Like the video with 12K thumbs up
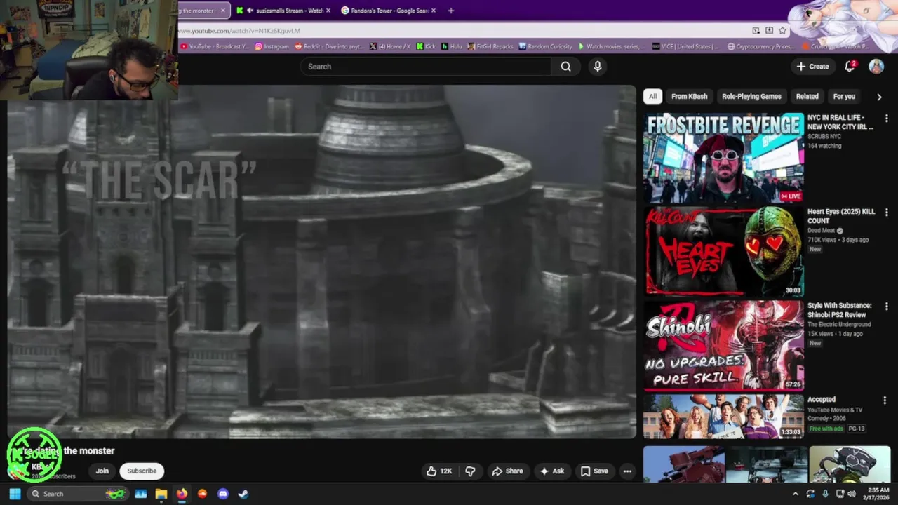This screenshot has width=898, height=505. pyautogui.click(x=439, y=471)
